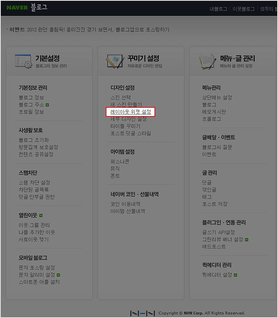Screen dimensions: 278x318
Task: Click green N badge beside 열린이웃
Action: [x=41, y=215]
